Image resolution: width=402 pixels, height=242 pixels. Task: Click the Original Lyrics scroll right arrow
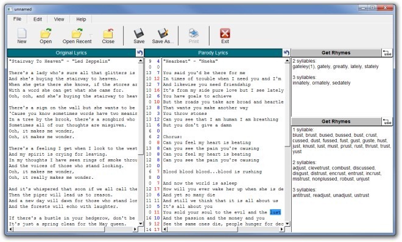coord(135,229)
